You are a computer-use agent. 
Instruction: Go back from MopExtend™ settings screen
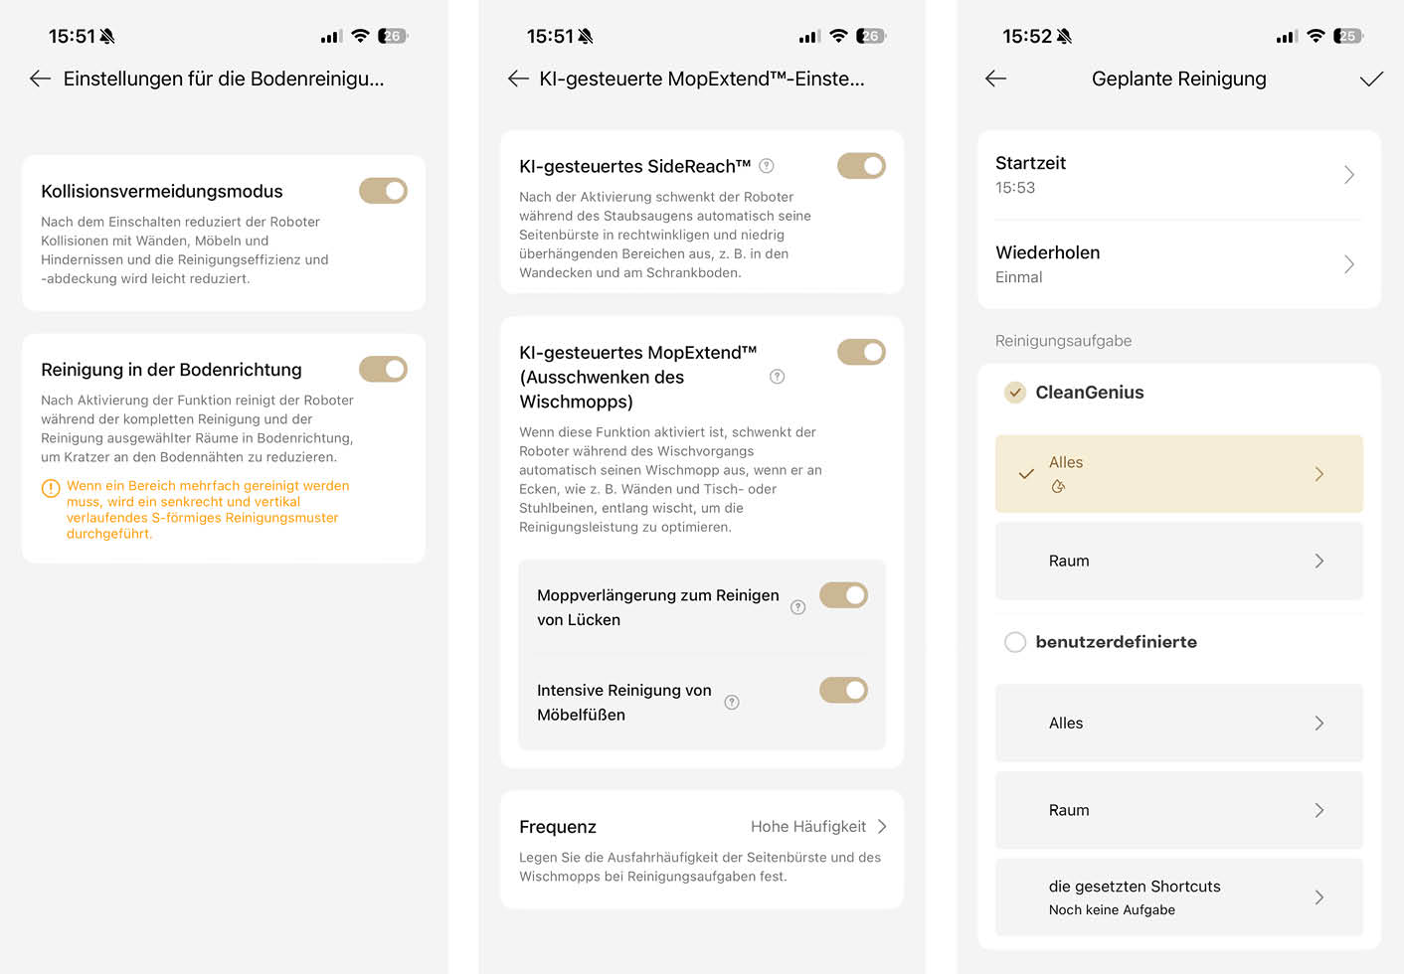coord(517,79)
